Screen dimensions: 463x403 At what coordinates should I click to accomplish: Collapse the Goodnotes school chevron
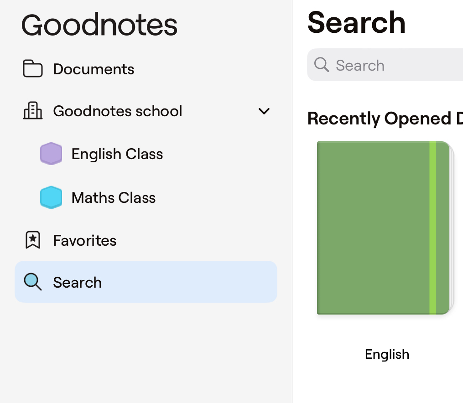(x=264, y=111)
